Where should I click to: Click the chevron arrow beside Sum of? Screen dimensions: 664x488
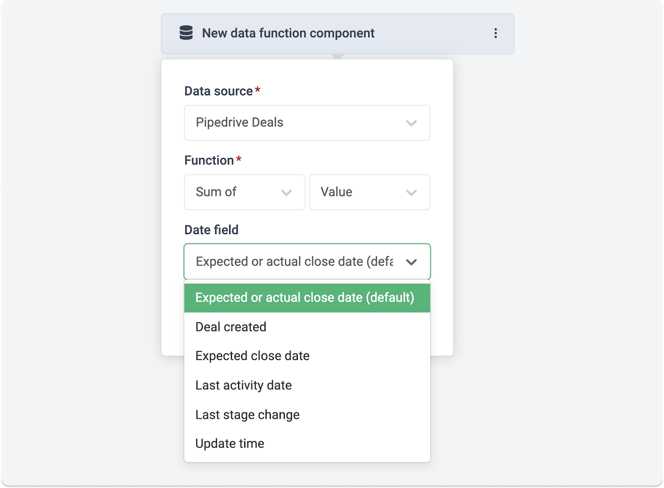(286, 193)
